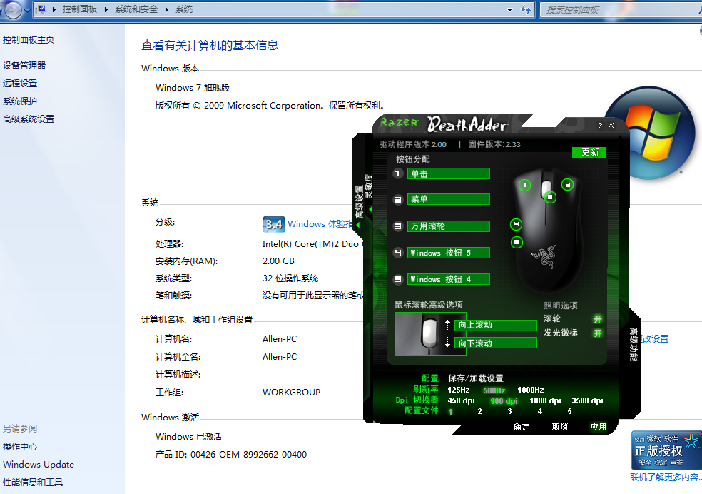Open 性能信息和工具 link in sidebar

33,483
